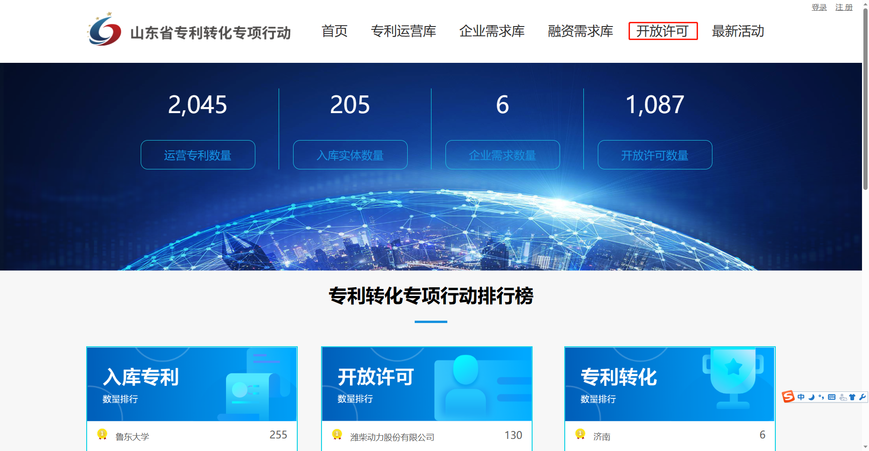Switch punctuation mode in IME toolbar
Screen dimensions: 869x451
tap(821, 397)
